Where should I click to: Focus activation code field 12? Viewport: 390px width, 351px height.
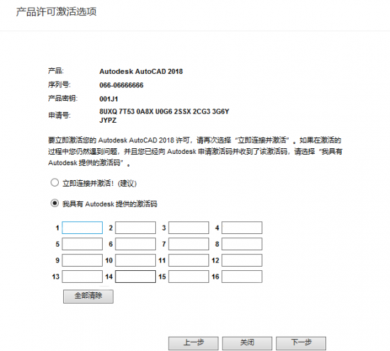pyautogui.click(x=242, y=260)
